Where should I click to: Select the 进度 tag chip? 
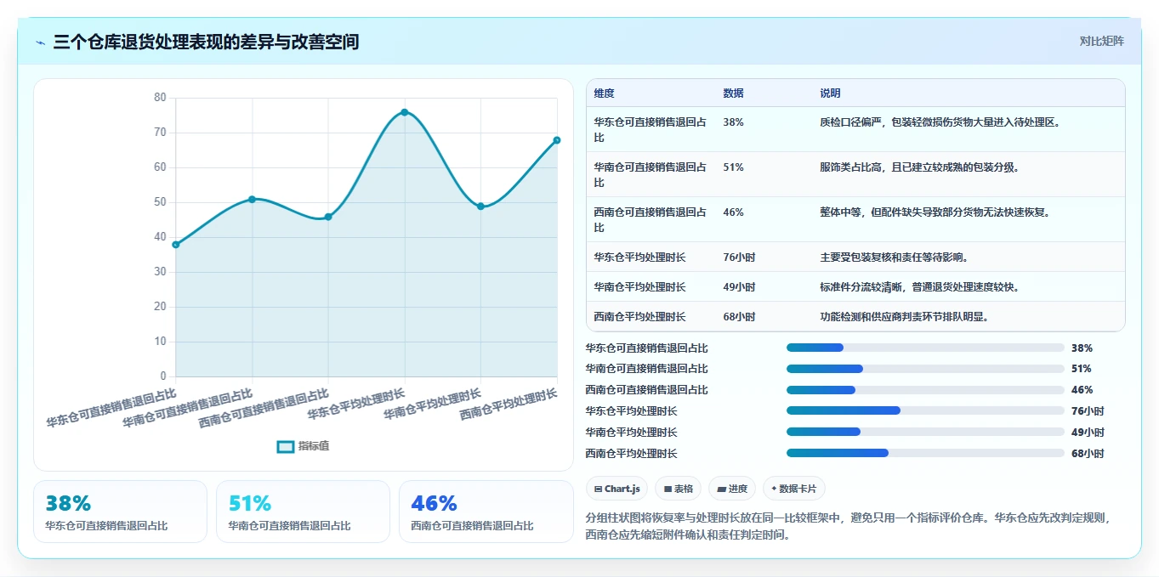click(731, 489)
